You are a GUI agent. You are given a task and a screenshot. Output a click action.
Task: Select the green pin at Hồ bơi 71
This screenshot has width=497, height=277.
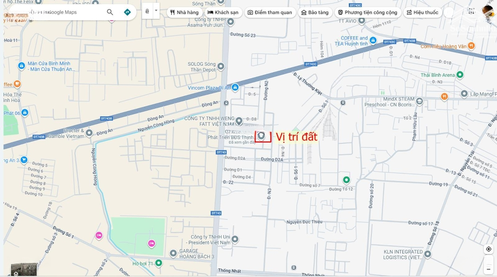pos(158,263)
